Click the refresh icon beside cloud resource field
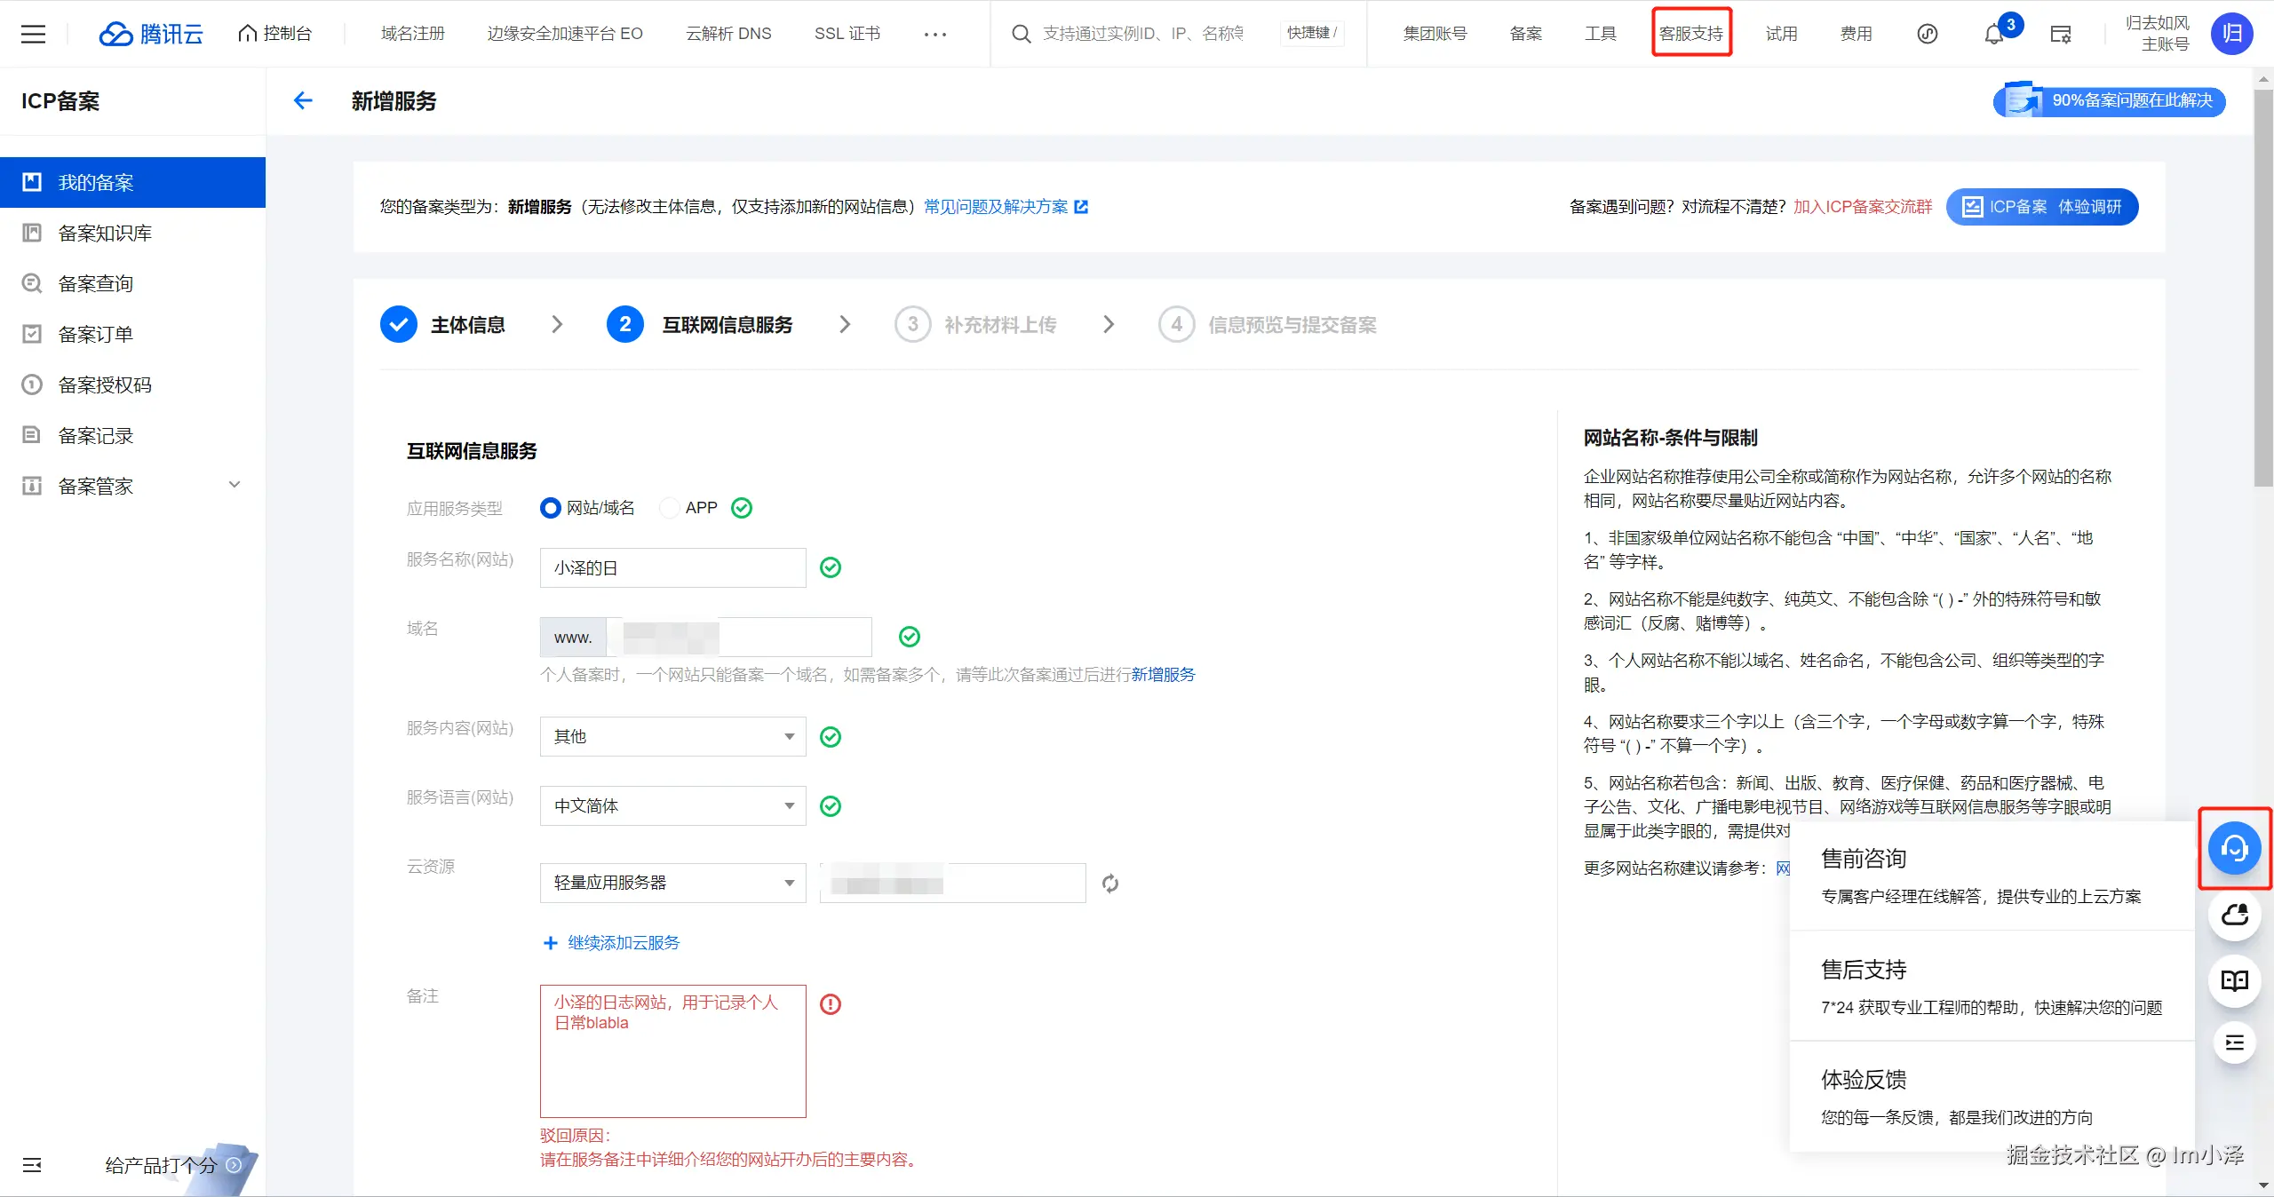This screenshot has width=2274, height=1197. pos(1110,884)
